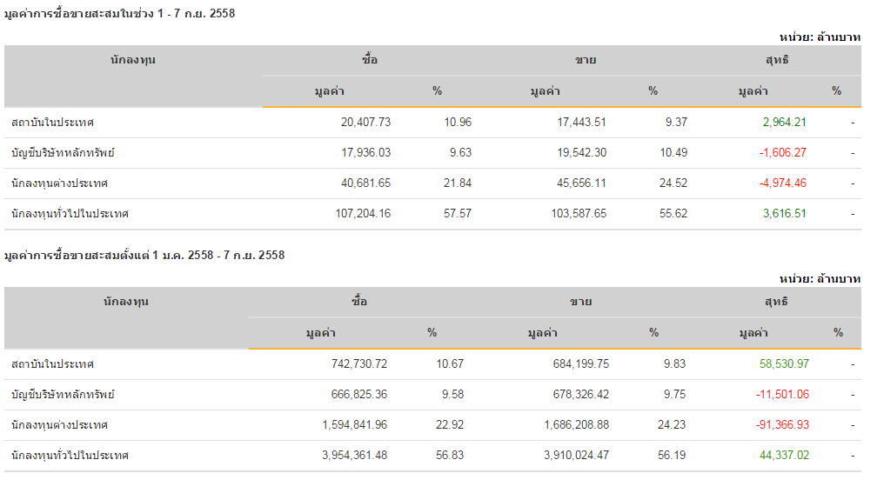Click the title mentioning 1 - 7 ก.ย. 2558
Image resolution: width=877 pixels, height=480 pixels.
119,14
